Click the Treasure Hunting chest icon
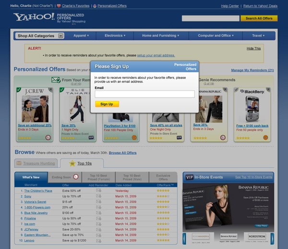The height and width of the screenshot is (249, 288). (x=19, y=163)
